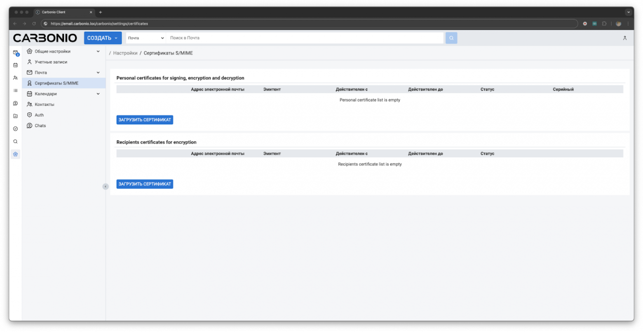Open Contacts module icon in left rail
643x332 pixels.
(x=15, y=78)
